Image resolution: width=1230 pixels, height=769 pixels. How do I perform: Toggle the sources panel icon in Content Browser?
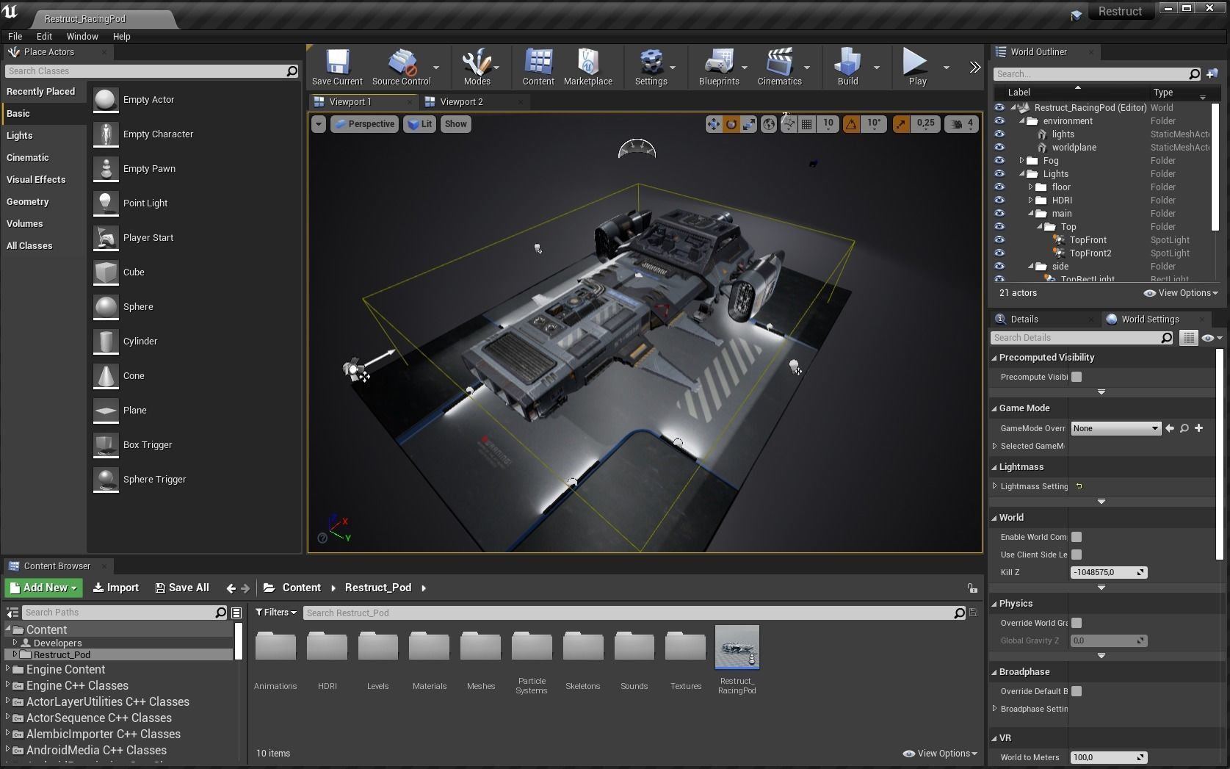coord(12,613)
